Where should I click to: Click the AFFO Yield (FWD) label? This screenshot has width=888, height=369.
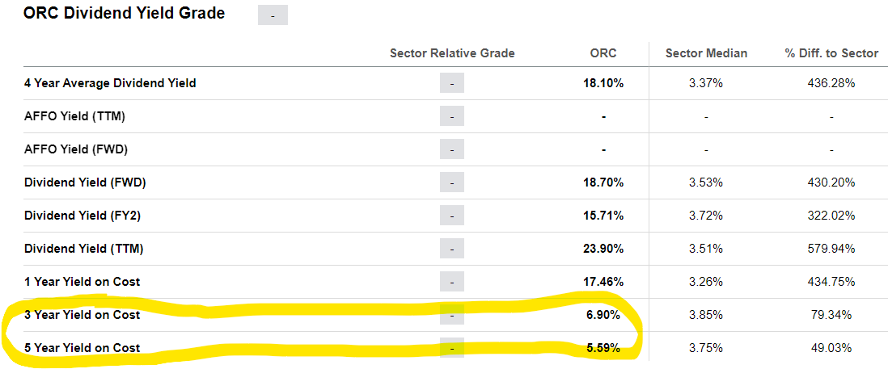(76, 149)
